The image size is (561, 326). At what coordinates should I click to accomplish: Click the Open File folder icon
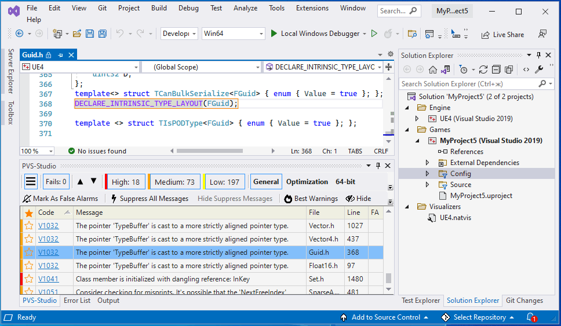coord(77,34)
